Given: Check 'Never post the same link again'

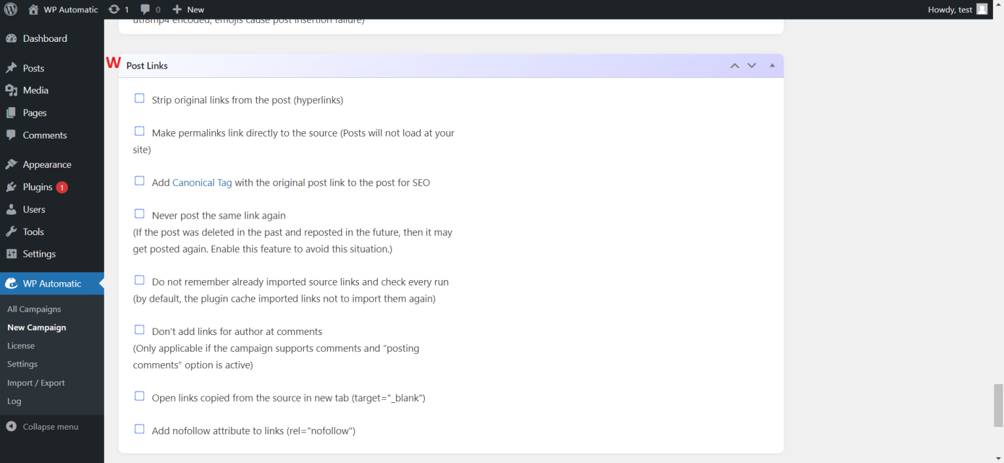Looking at the screenshot, I should (x=139, y=213).
